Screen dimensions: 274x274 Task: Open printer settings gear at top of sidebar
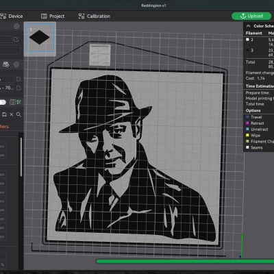[16, 26]
